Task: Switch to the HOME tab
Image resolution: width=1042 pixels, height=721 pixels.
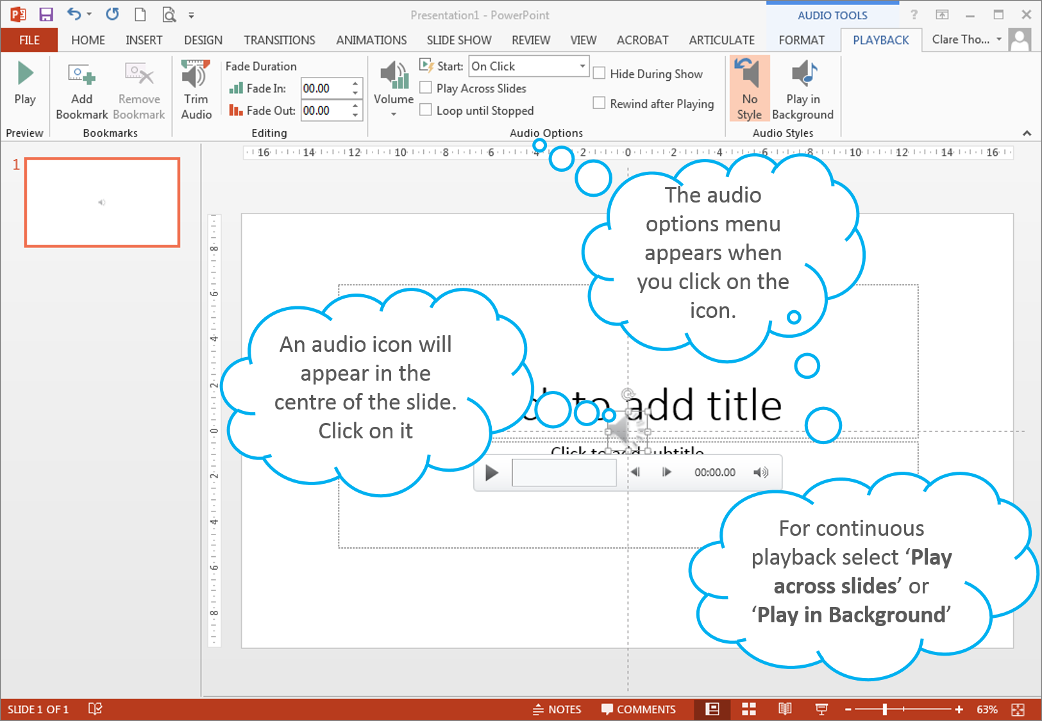Action: [x=88, y=40]
